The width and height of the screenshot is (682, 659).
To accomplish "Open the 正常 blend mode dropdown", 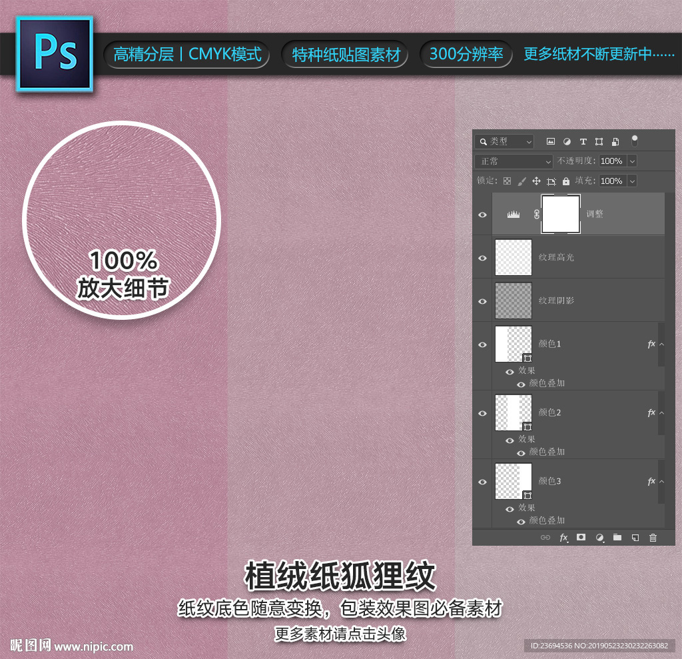I will click(514, 161).
